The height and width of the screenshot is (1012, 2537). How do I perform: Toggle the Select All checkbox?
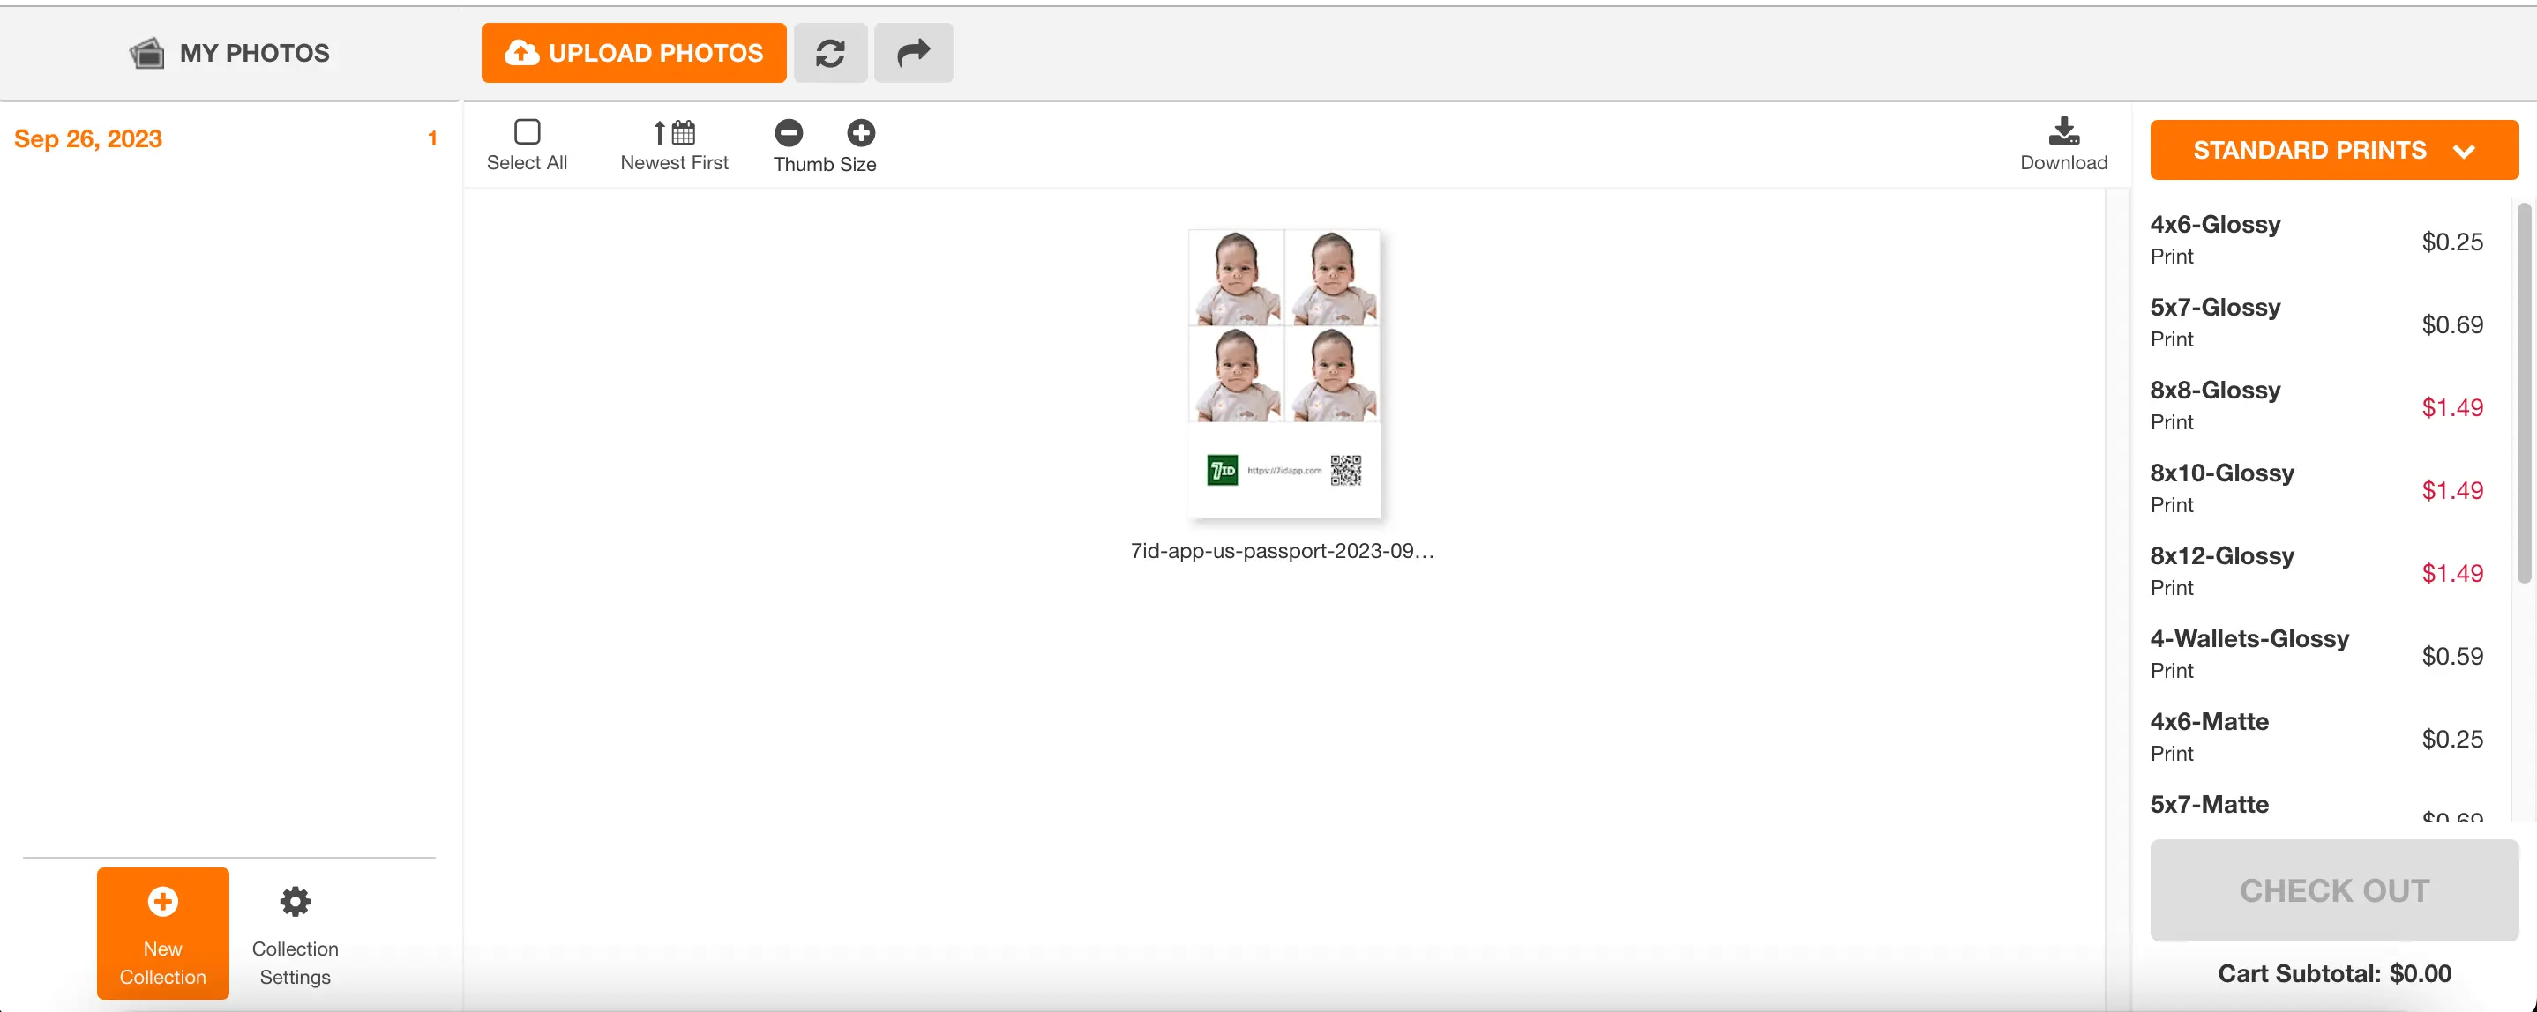(526, 131)
